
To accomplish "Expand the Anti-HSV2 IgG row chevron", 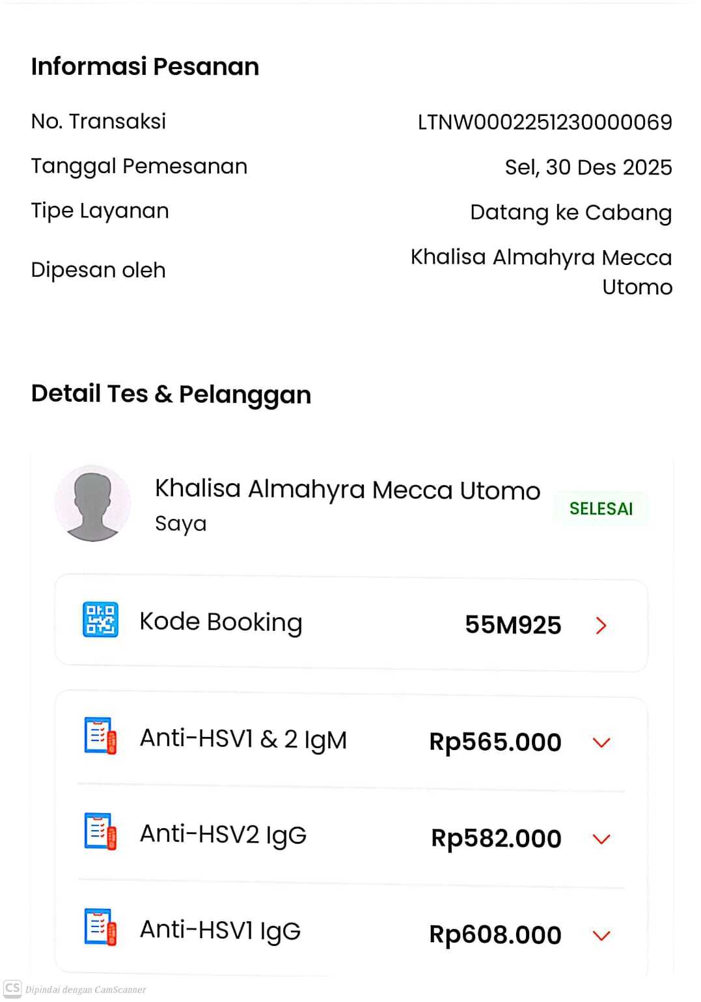I will click(x=601, y=839).
